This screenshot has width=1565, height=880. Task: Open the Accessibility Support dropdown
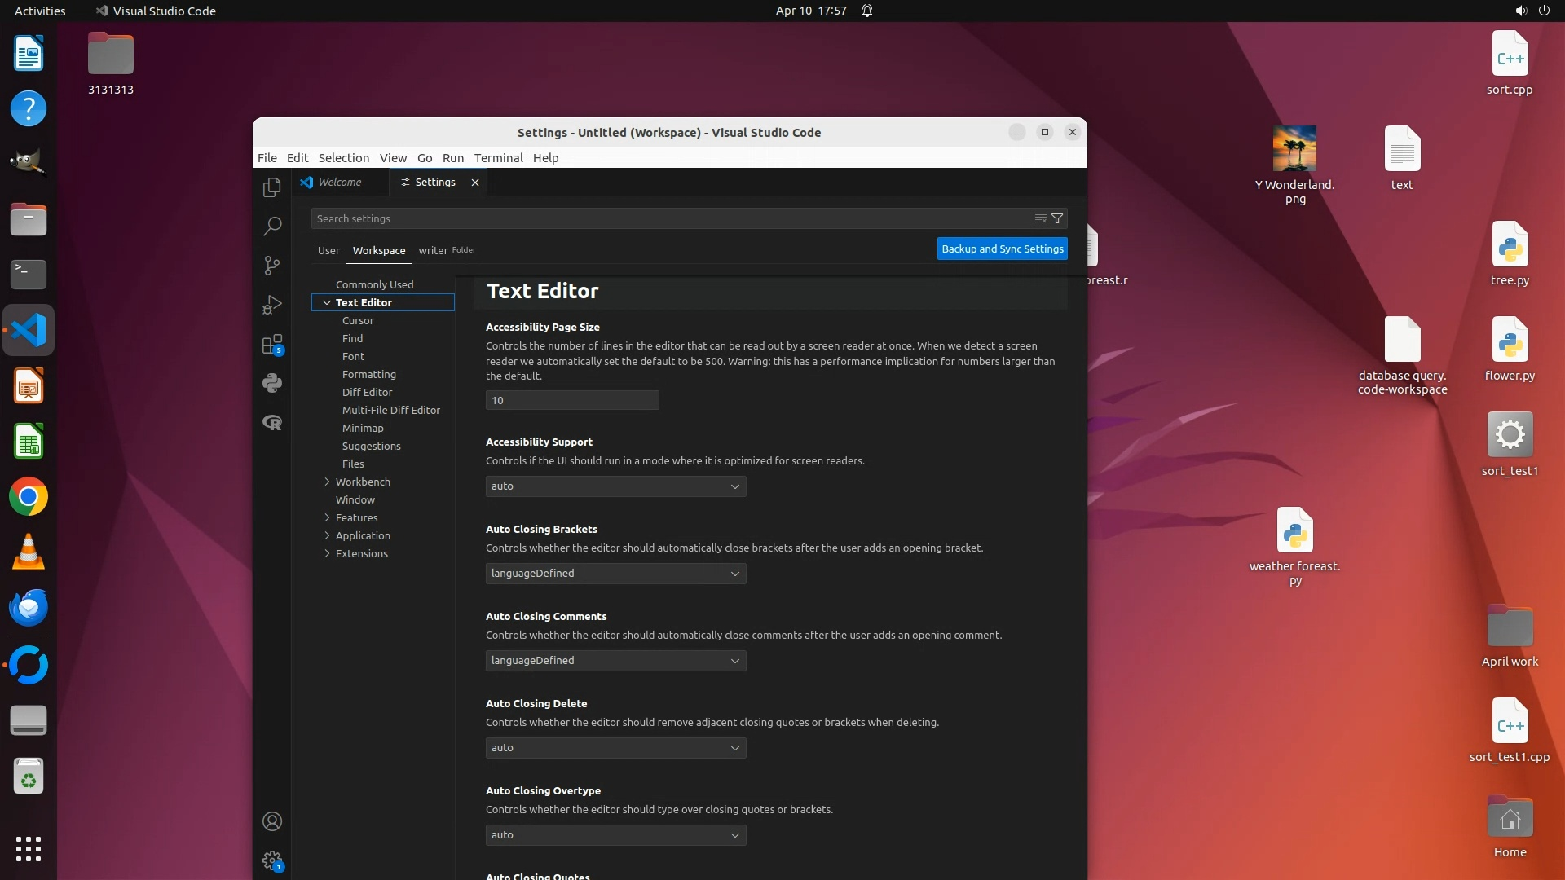pyautogui.click(x=615, y=486)
